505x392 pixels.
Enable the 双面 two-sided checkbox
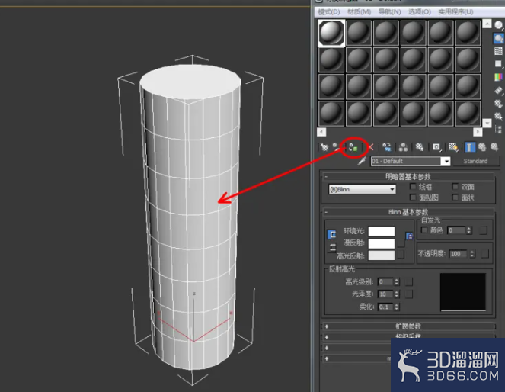pos(455,187)
